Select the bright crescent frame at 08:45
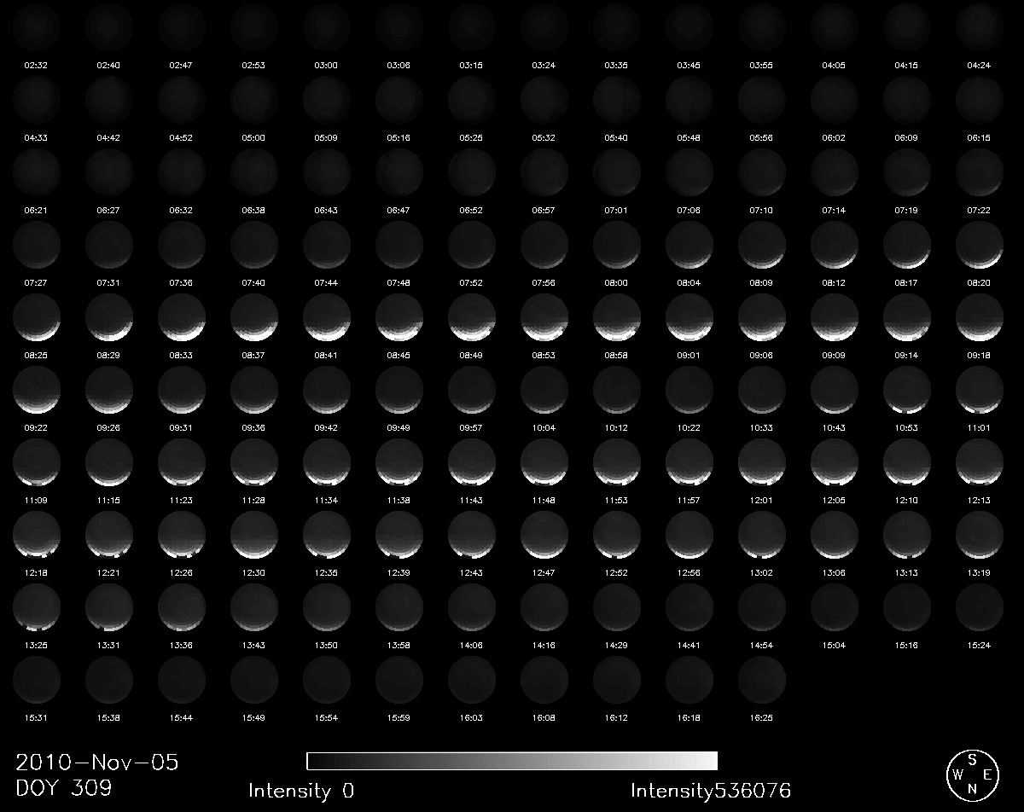Viewport: 1024px width, 812px height. pos(399,316)
